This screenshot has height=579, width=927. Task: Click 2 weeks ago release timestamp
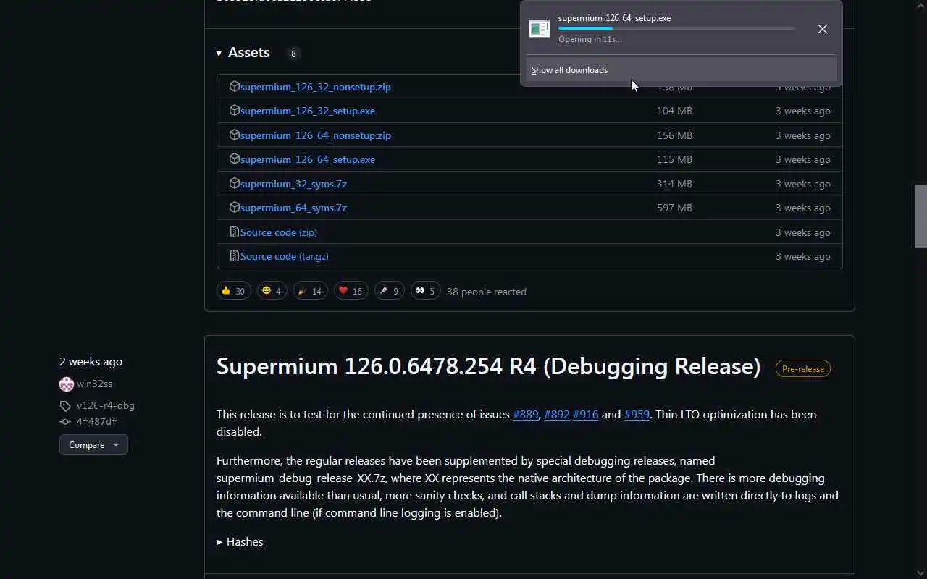point(91,361)
